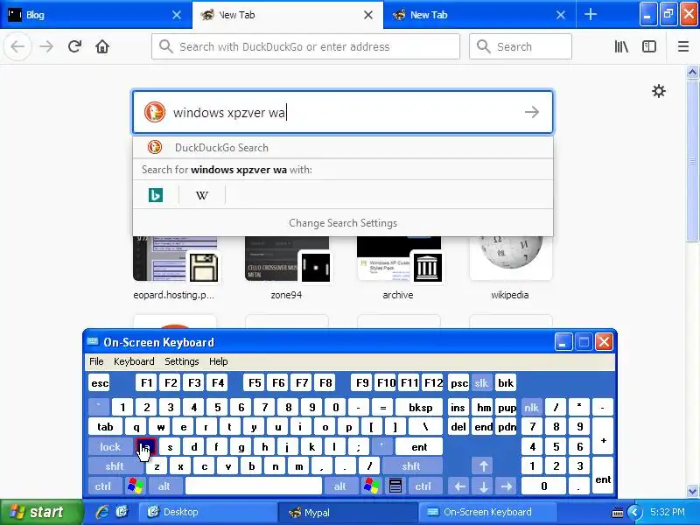This screenshot has width=700, height=525.
Task: Open the Settings menu of On-Screen Keyboard
Action: coord(182,361)
